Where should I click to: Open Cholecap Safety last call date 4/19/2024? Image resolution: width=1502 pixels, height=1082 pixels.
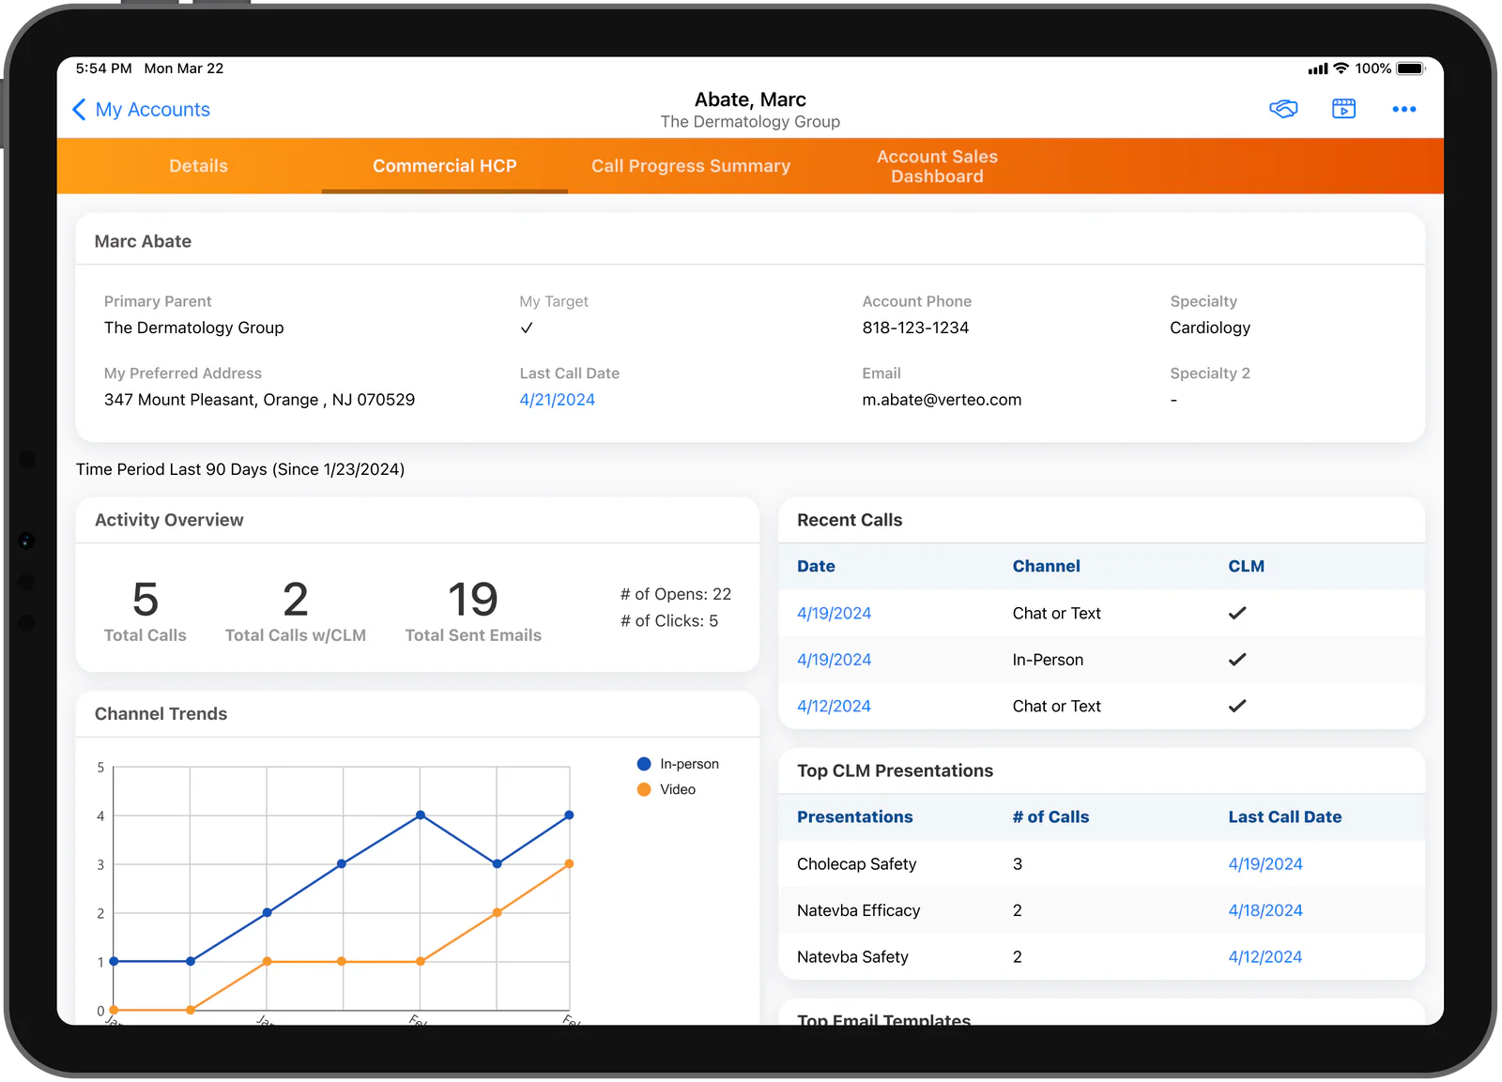(1264, 864)
